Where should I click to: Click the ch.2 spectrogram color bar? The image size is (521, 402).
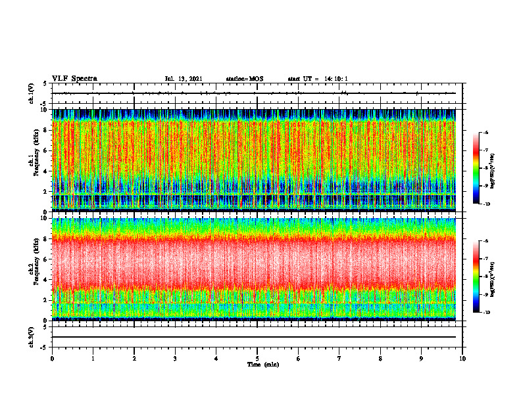tap(476, 277)
